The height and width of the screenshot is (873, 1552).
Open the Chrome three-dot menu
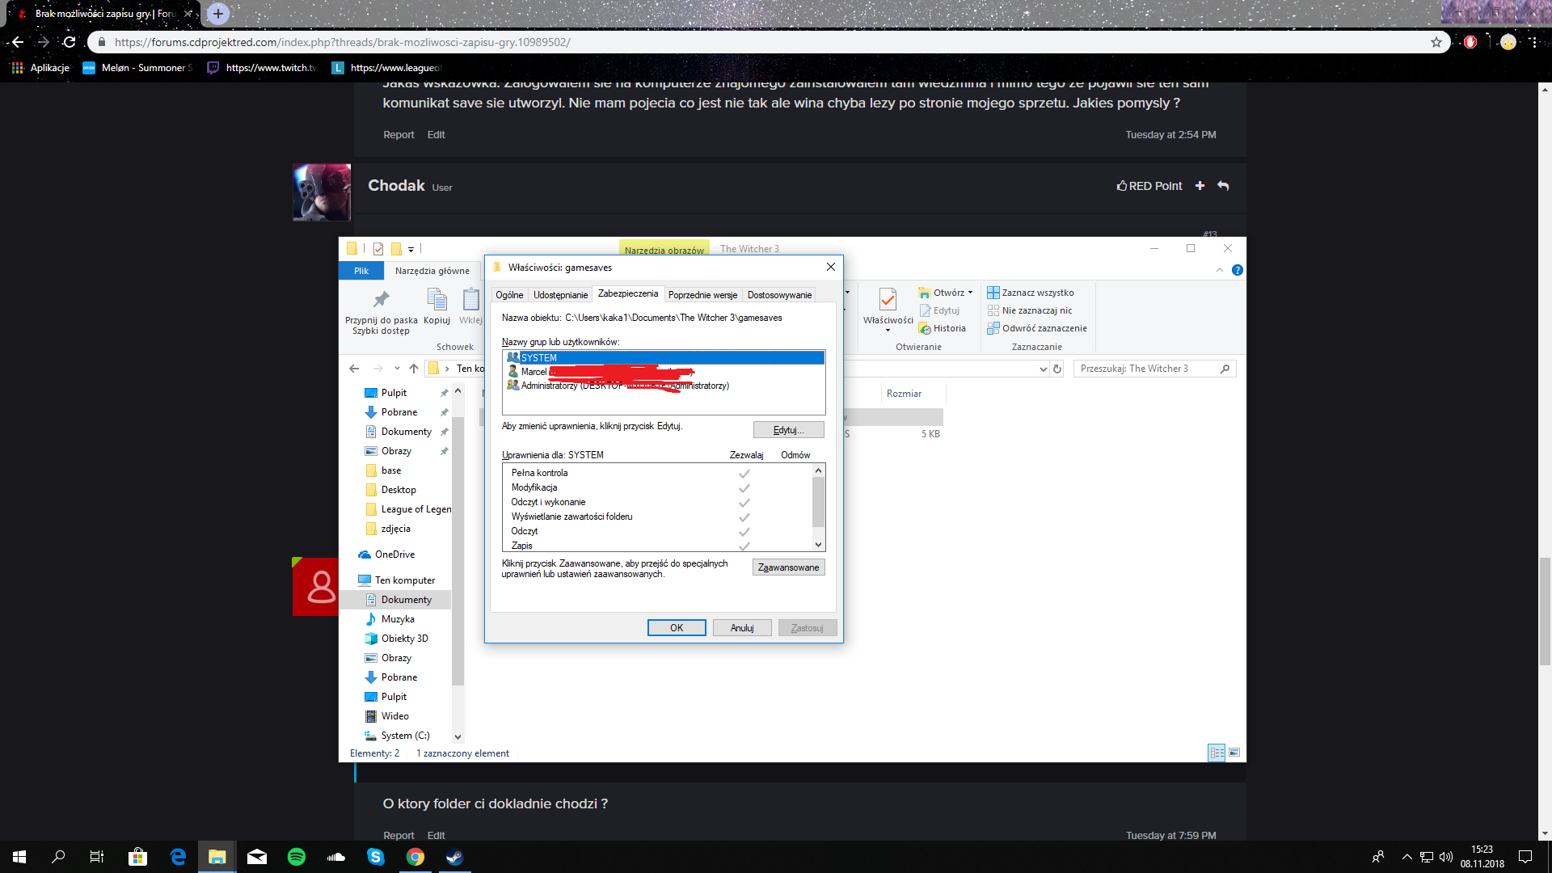coord(1534,42)
